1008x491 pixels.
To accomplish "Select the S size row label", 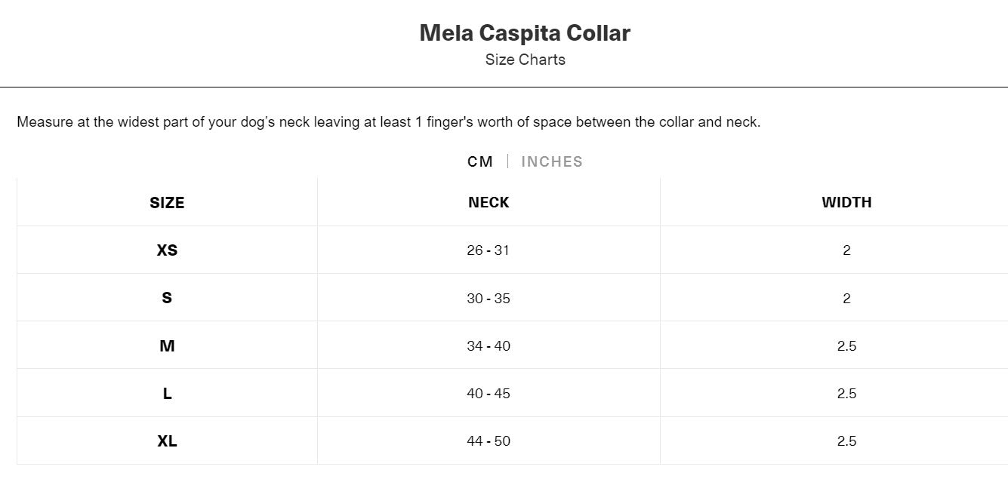I will (x=166, y=298).
